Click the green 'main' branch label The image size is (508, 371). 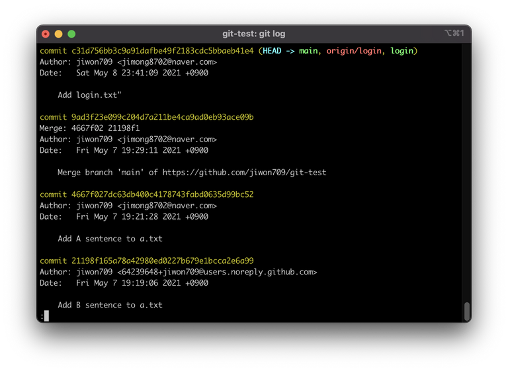pos(308,51)
